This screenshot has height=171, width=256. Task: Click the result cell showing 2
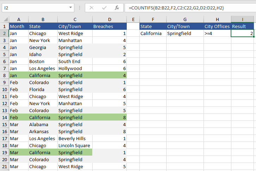coord(243,33)
